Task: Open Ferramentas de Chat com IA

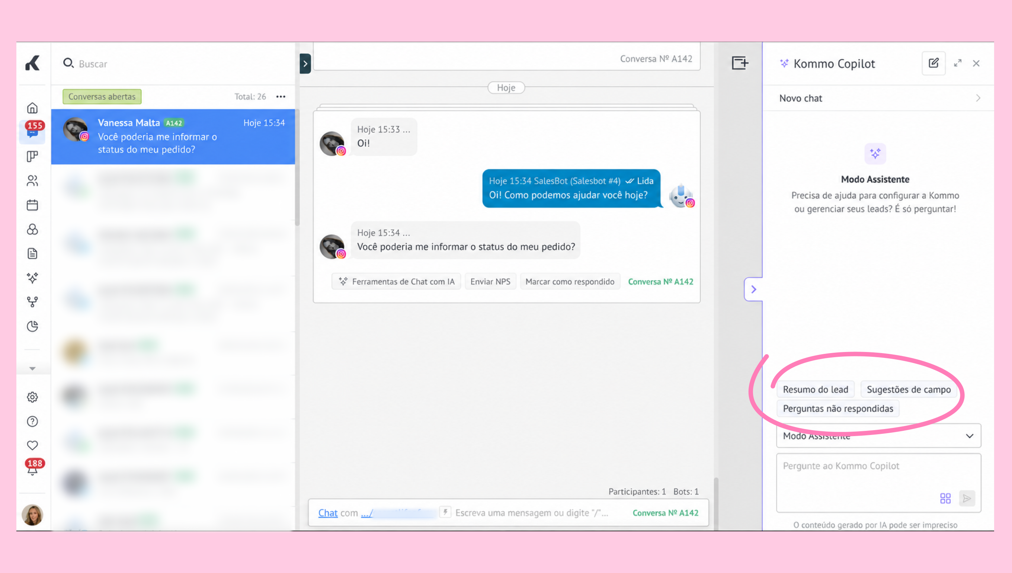Action: [396, 281]
